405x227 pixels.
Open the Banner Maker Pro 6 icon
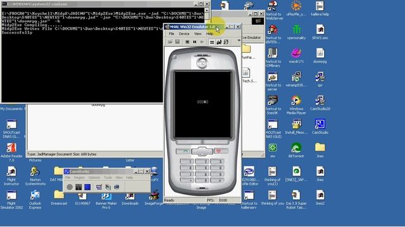(106, 200)
